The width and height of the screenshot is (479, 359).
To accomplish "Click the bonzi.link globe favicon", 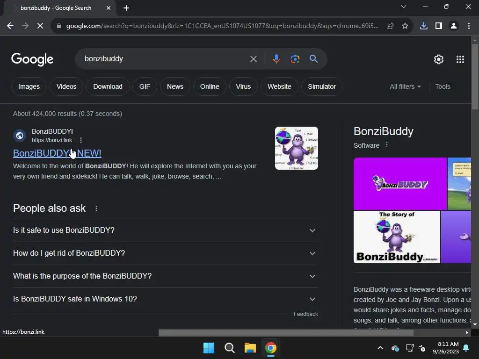I will click(20, 136).
